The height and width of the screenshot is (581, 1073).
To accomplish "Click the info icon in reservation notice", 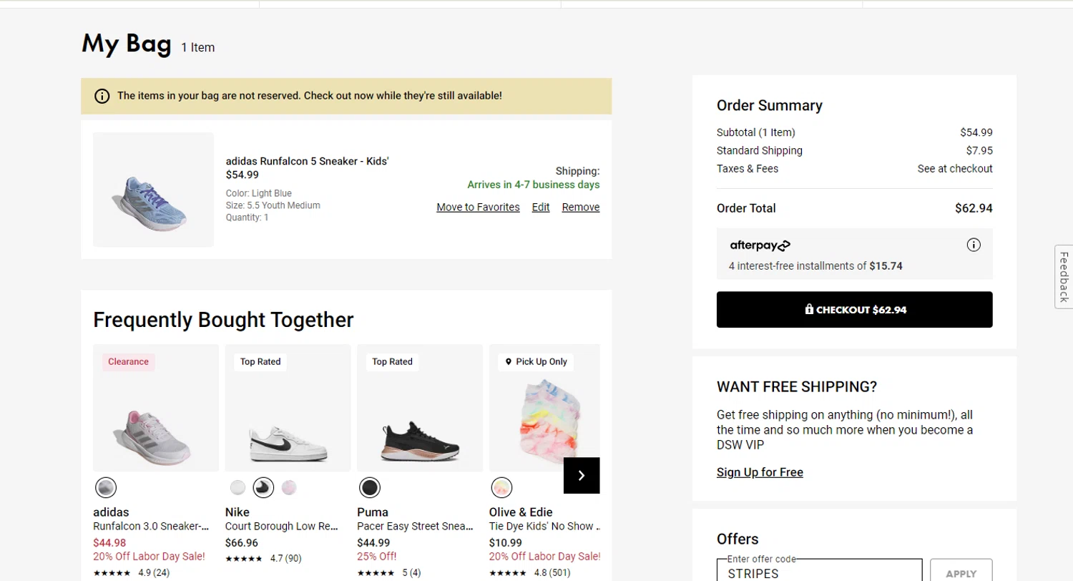I will click(102, 96).
